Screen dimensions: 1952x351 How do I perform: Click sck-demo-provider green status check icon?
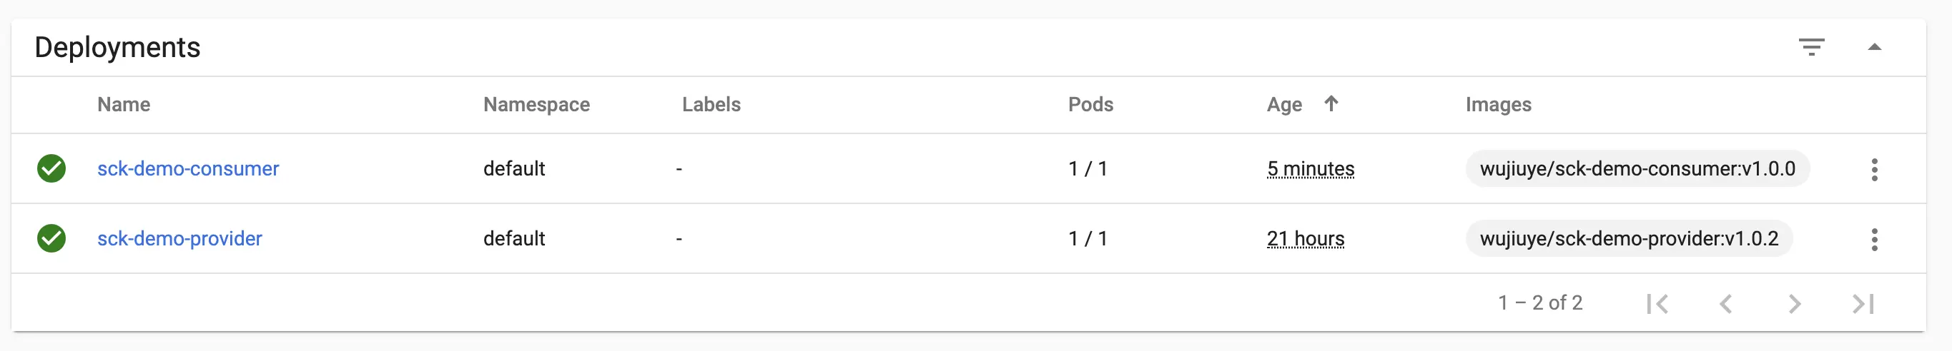51,238
